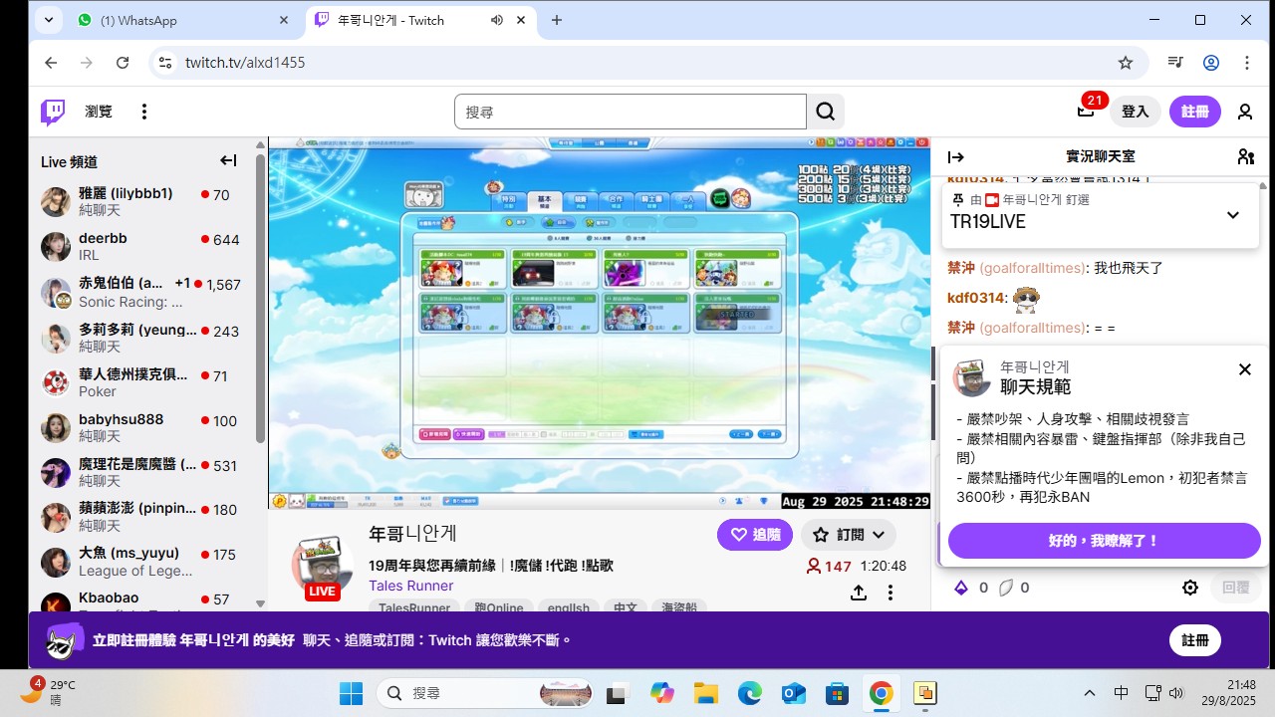Open the 訂閱 subscribe dropdown
This screenshot has height=717, width=1275.
(848, 535)
